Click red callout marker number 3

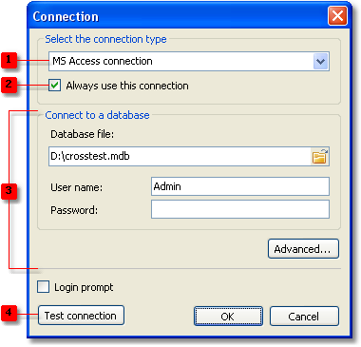[x=9, y=190]
